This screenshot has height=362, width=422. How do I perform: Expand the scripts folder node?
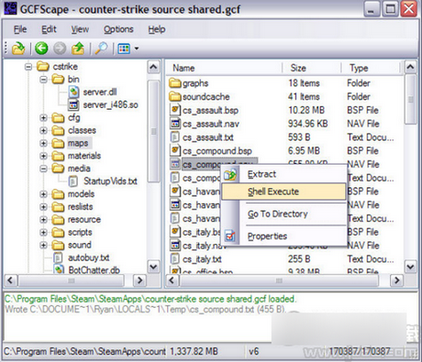(43, 232)
